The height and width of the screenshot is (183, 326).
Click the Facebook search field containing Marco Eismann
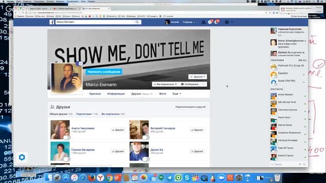(95, 22)
